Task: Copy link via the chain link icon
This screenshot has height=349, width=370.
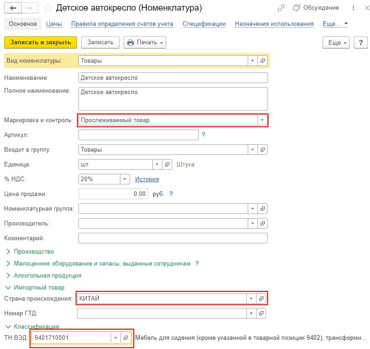Action: 281,8
